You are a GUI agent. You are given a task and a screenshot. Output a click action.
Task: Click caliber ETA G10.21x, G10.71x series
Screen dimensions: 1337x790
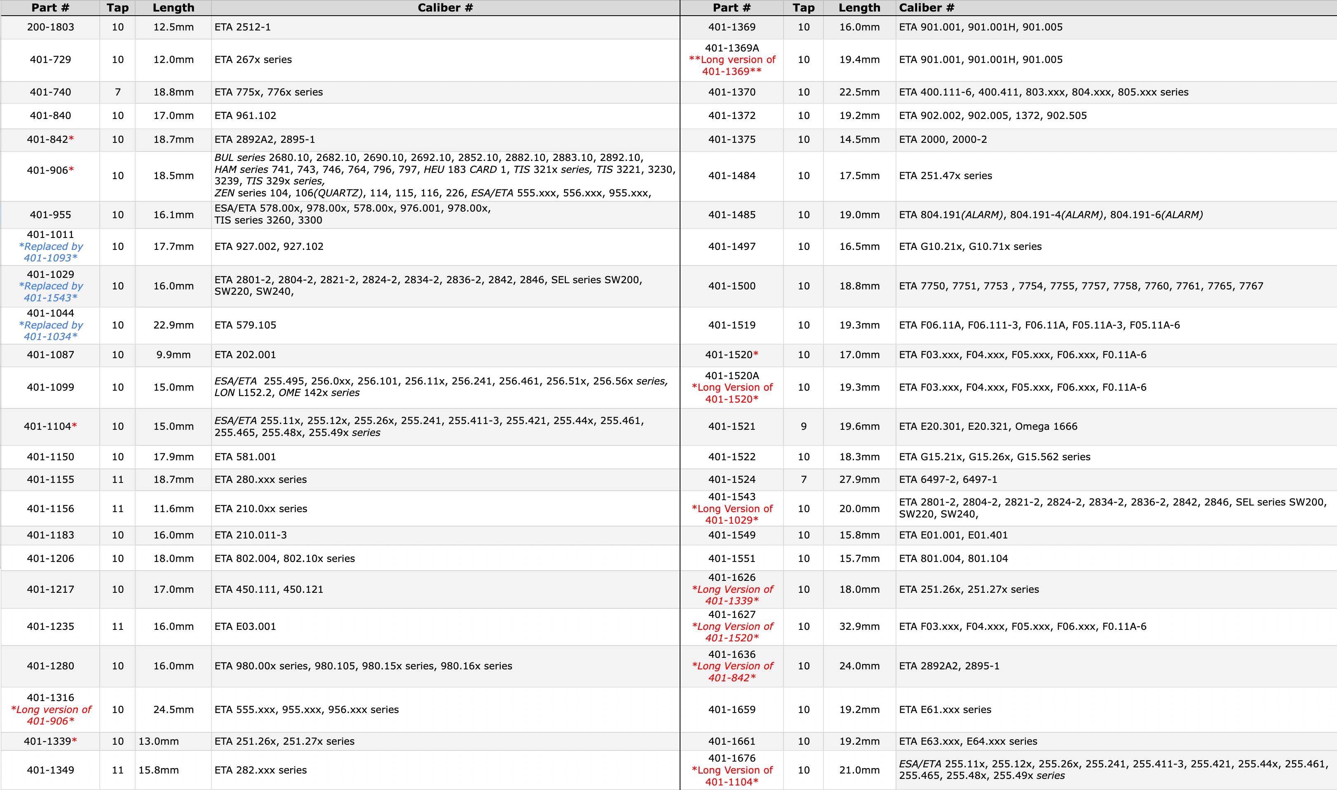click(x=970, y=247)
